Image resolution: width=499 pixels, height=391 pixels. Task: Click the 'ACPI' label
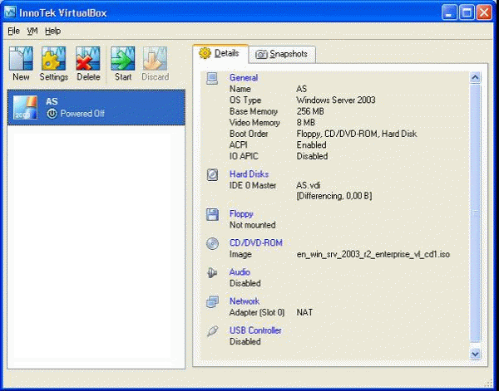click(239, 144)
